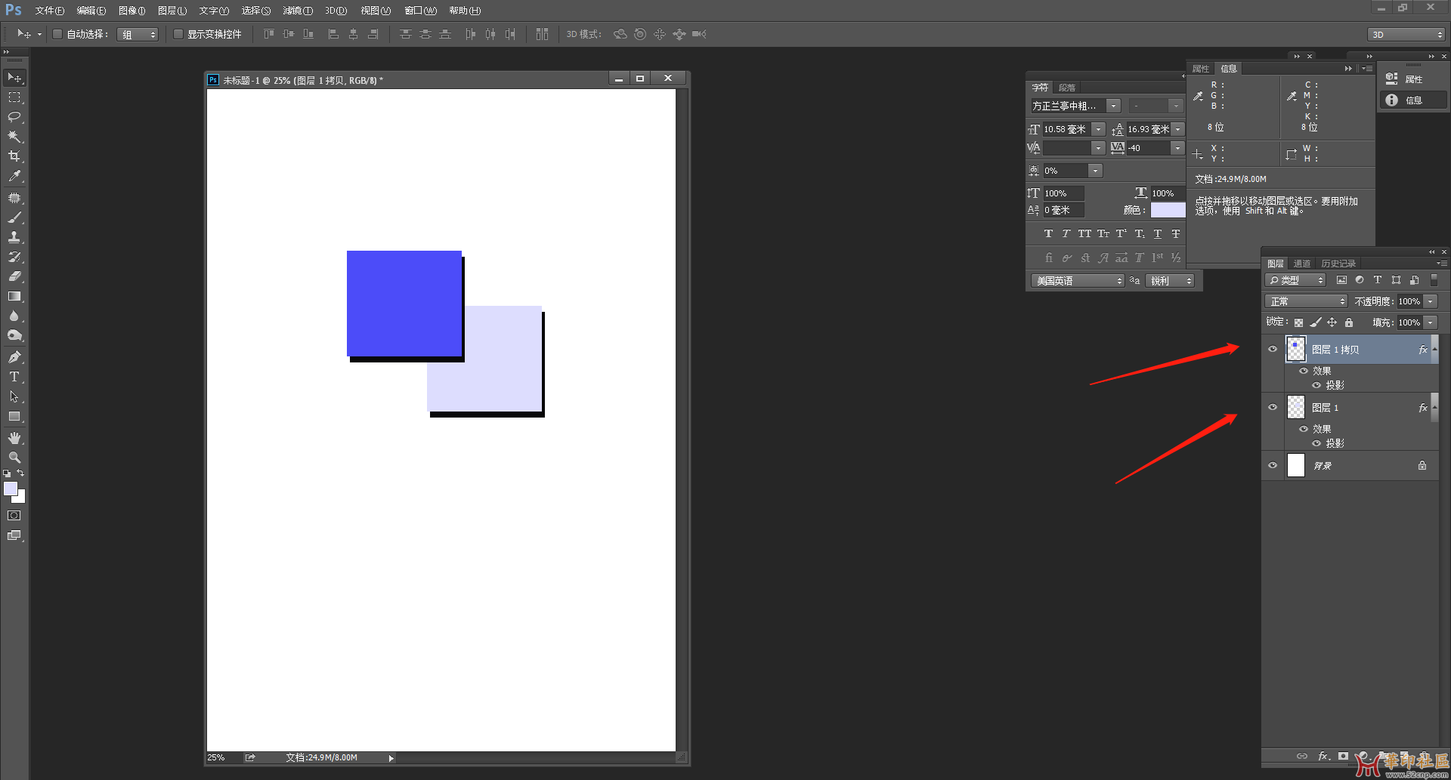Click the faux italic T icon
Image resolution: width=1451 pixels, height=780 pixels.
pyautogui.click(x=1066, y=234)
